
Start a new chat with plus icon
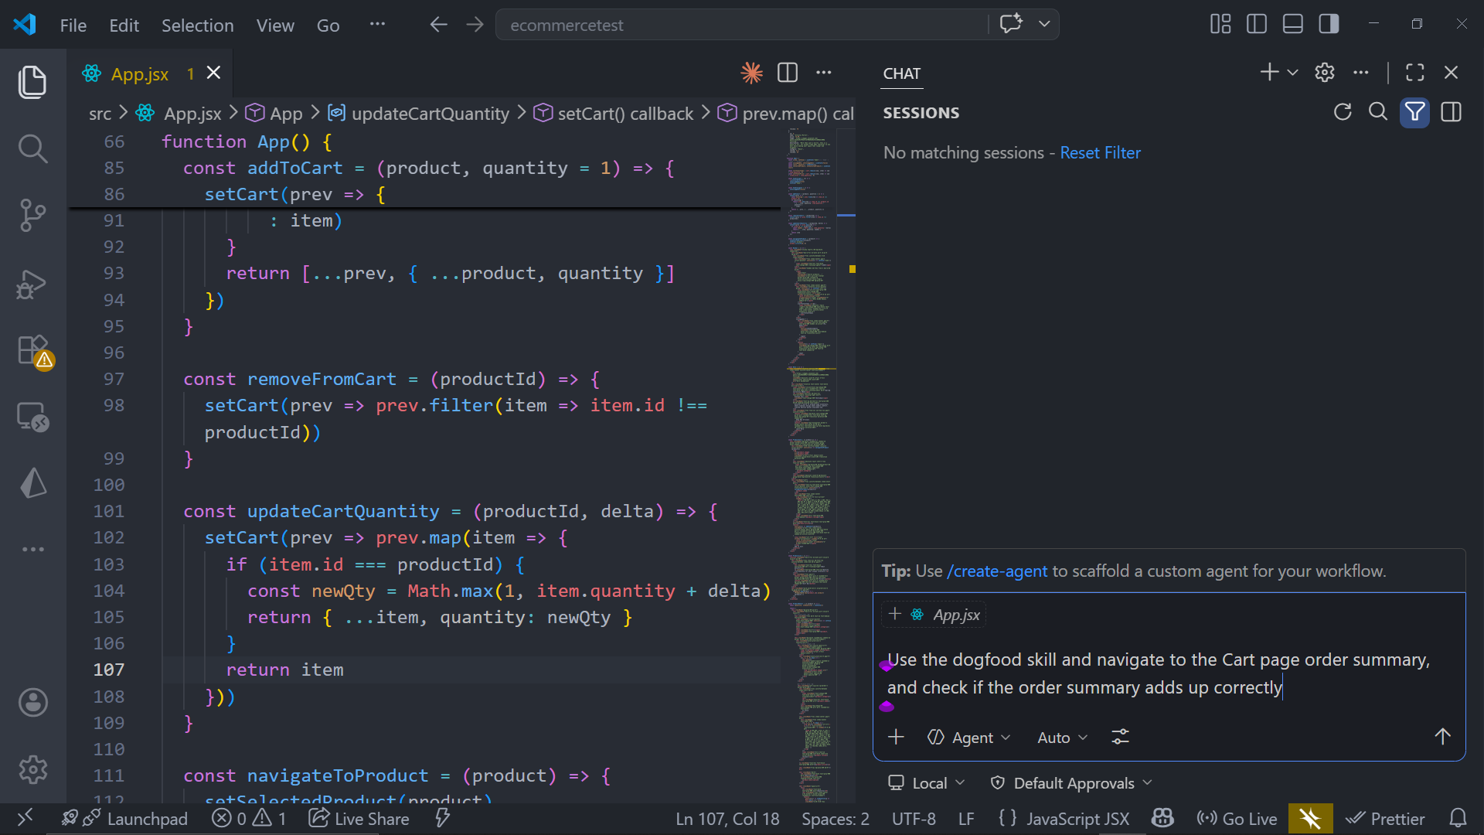pos(1269,73)
